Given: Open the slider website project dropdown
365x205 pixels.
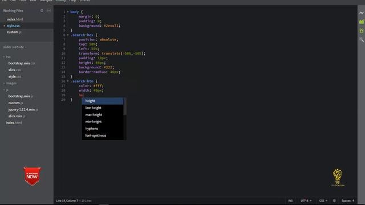Looking at the screenshot, I should [x=15, y=47].
